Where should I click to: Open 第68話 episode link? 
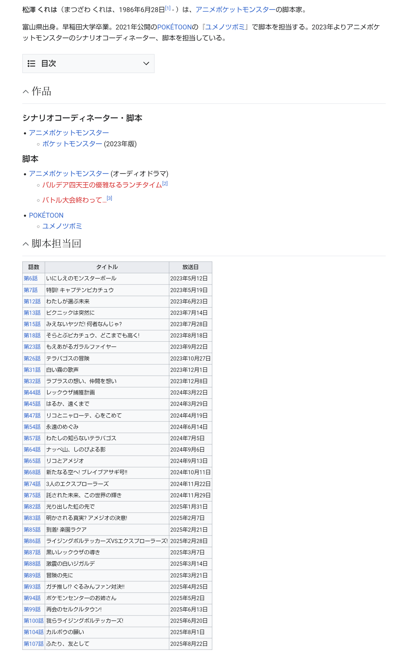[x=32, y=472]
